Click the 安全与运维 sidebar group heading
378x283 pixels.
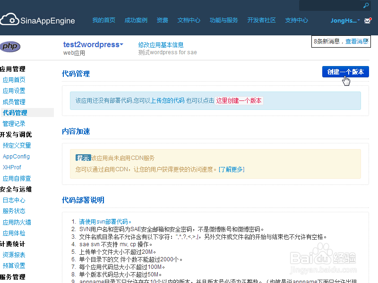click(x=16, y=190)
